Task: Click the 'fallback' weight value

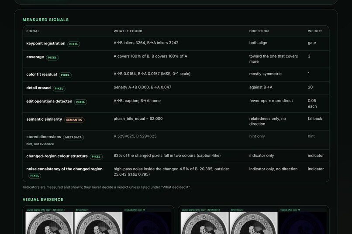Action: coord(315,119)
